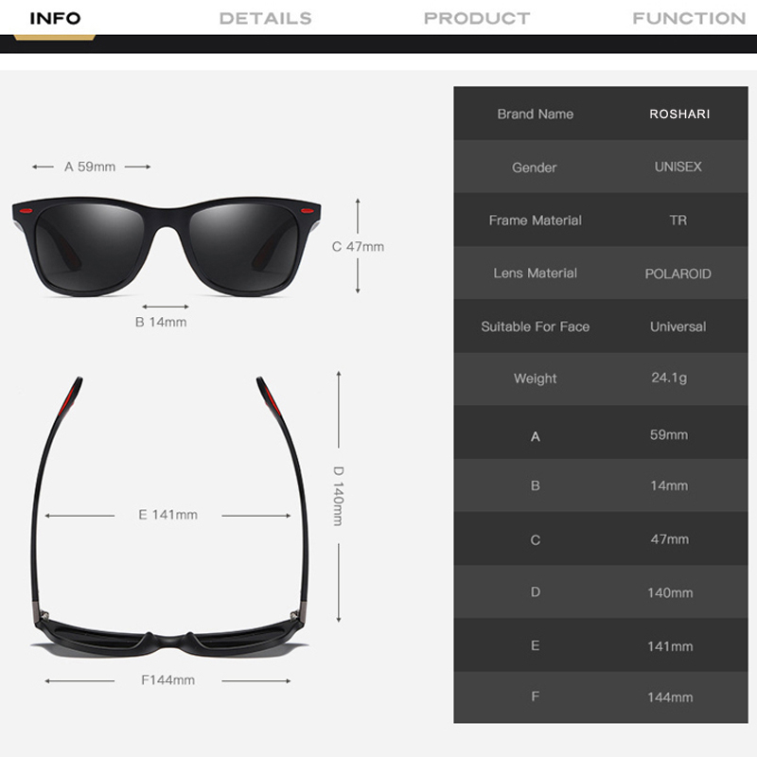
Task: Switch to the INFO tab
Action: click(55, 18)
